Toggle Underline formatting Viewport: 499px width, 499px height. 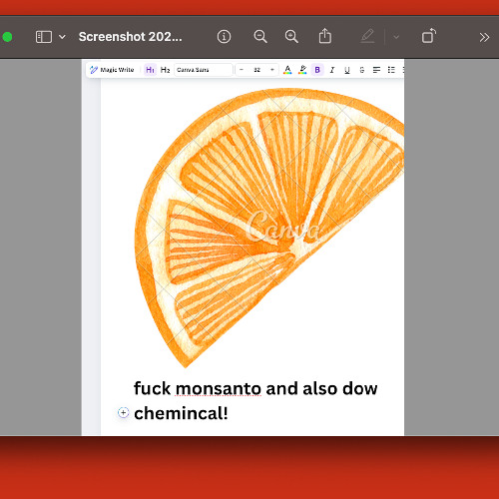[x=347, y=70]
